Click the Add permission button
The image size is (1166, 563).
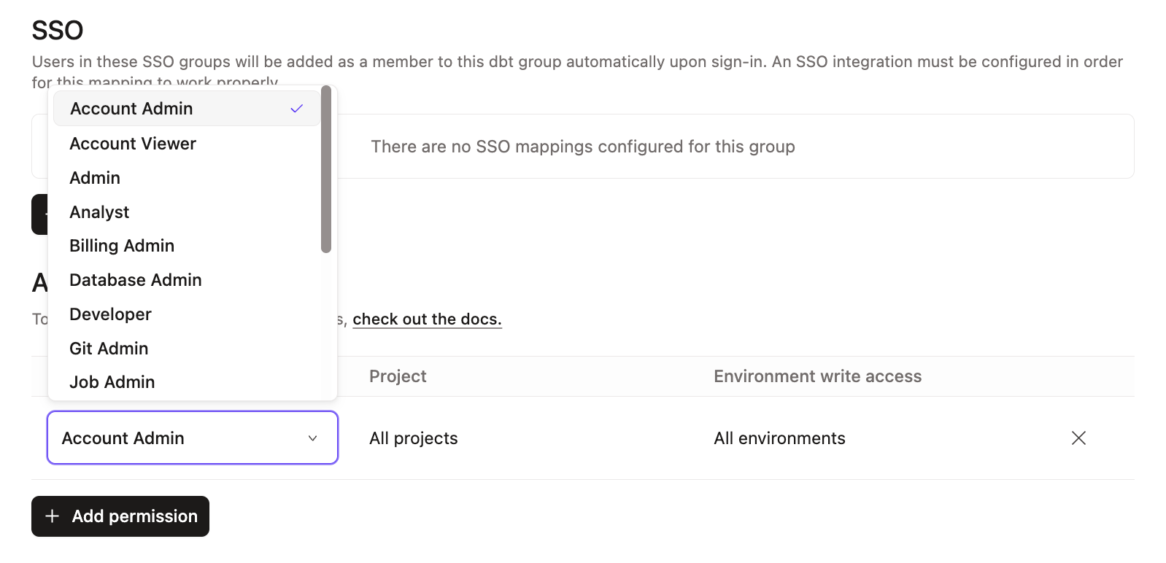[x=120, y=516]
